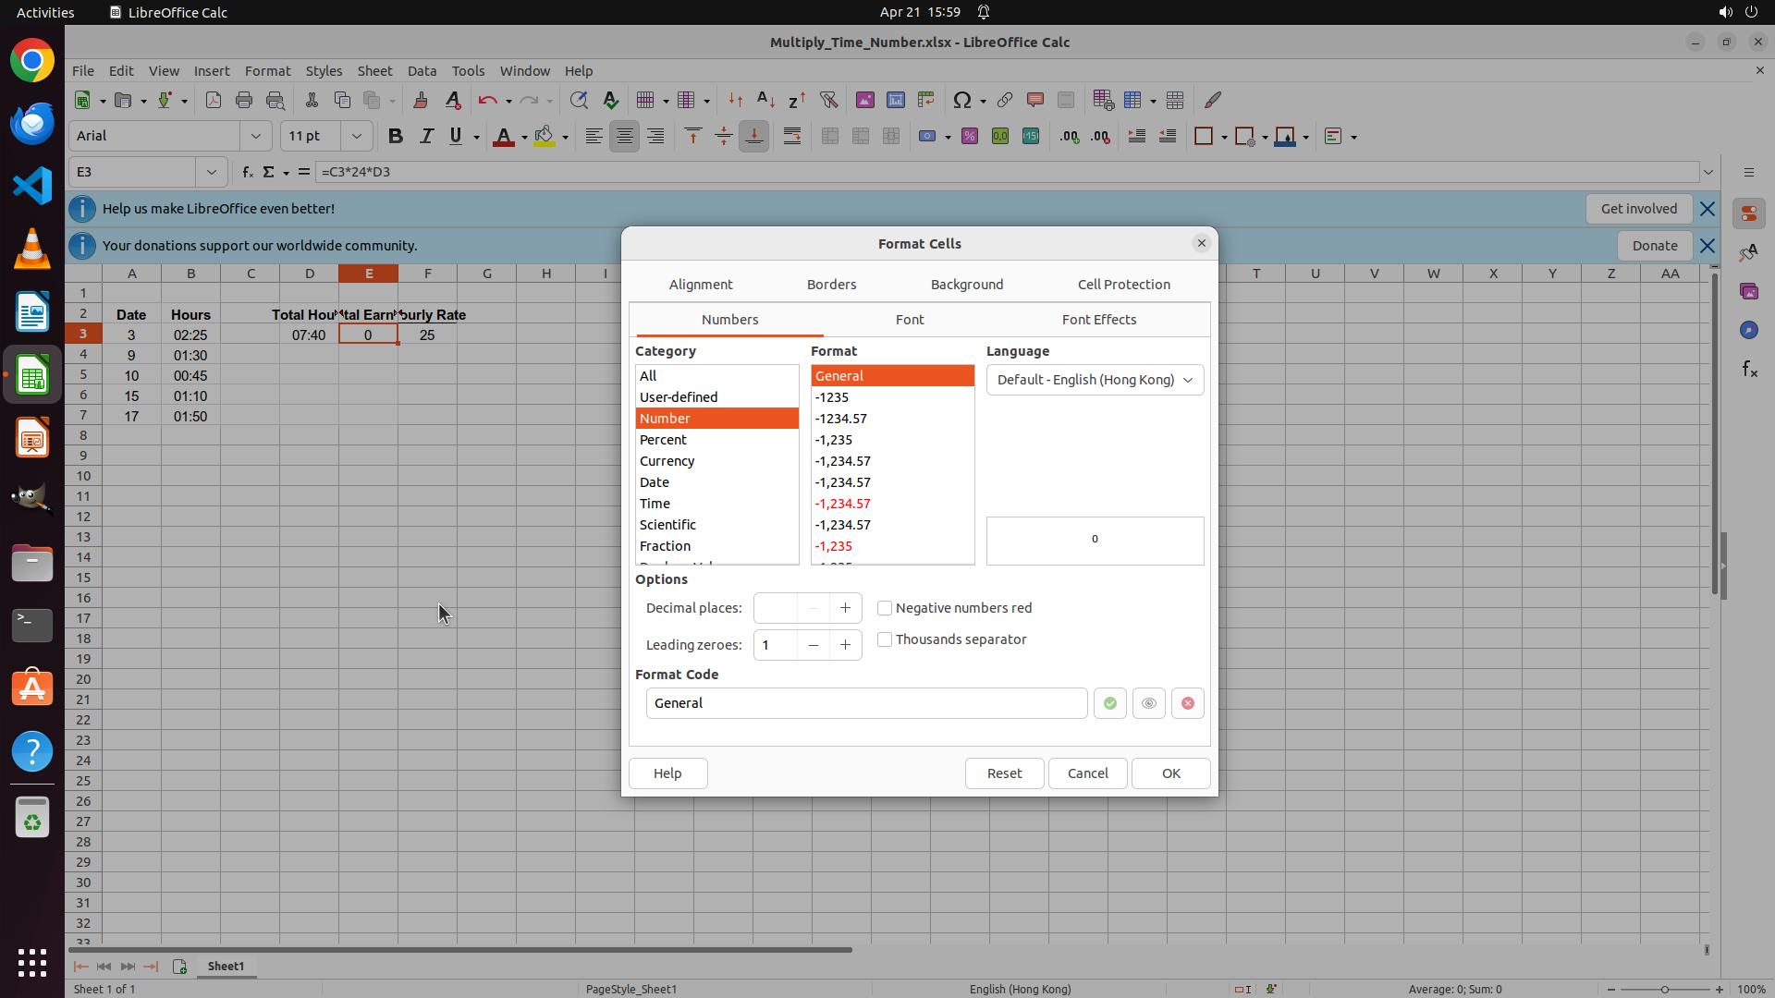
Task: Expand the Name Box dropdown for E3
Action: pos(212,172)
